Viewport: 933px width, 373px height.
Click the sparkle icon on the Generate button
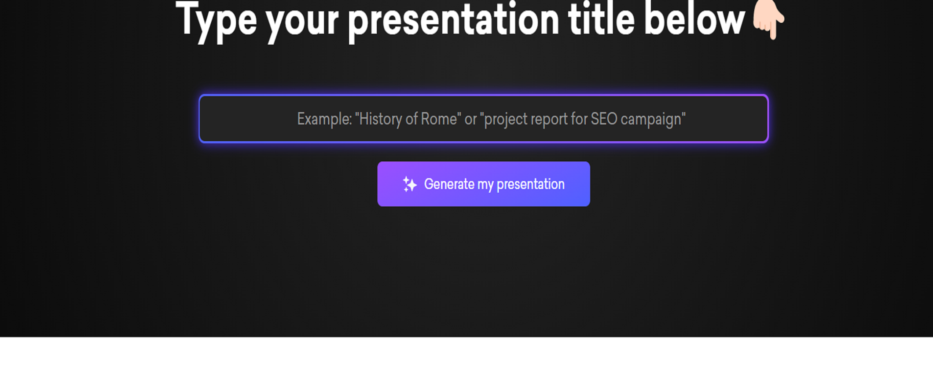(410, 184)
